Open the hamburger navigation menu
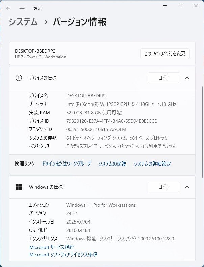Viewport: 204px width, 267px height. [22, 8]
